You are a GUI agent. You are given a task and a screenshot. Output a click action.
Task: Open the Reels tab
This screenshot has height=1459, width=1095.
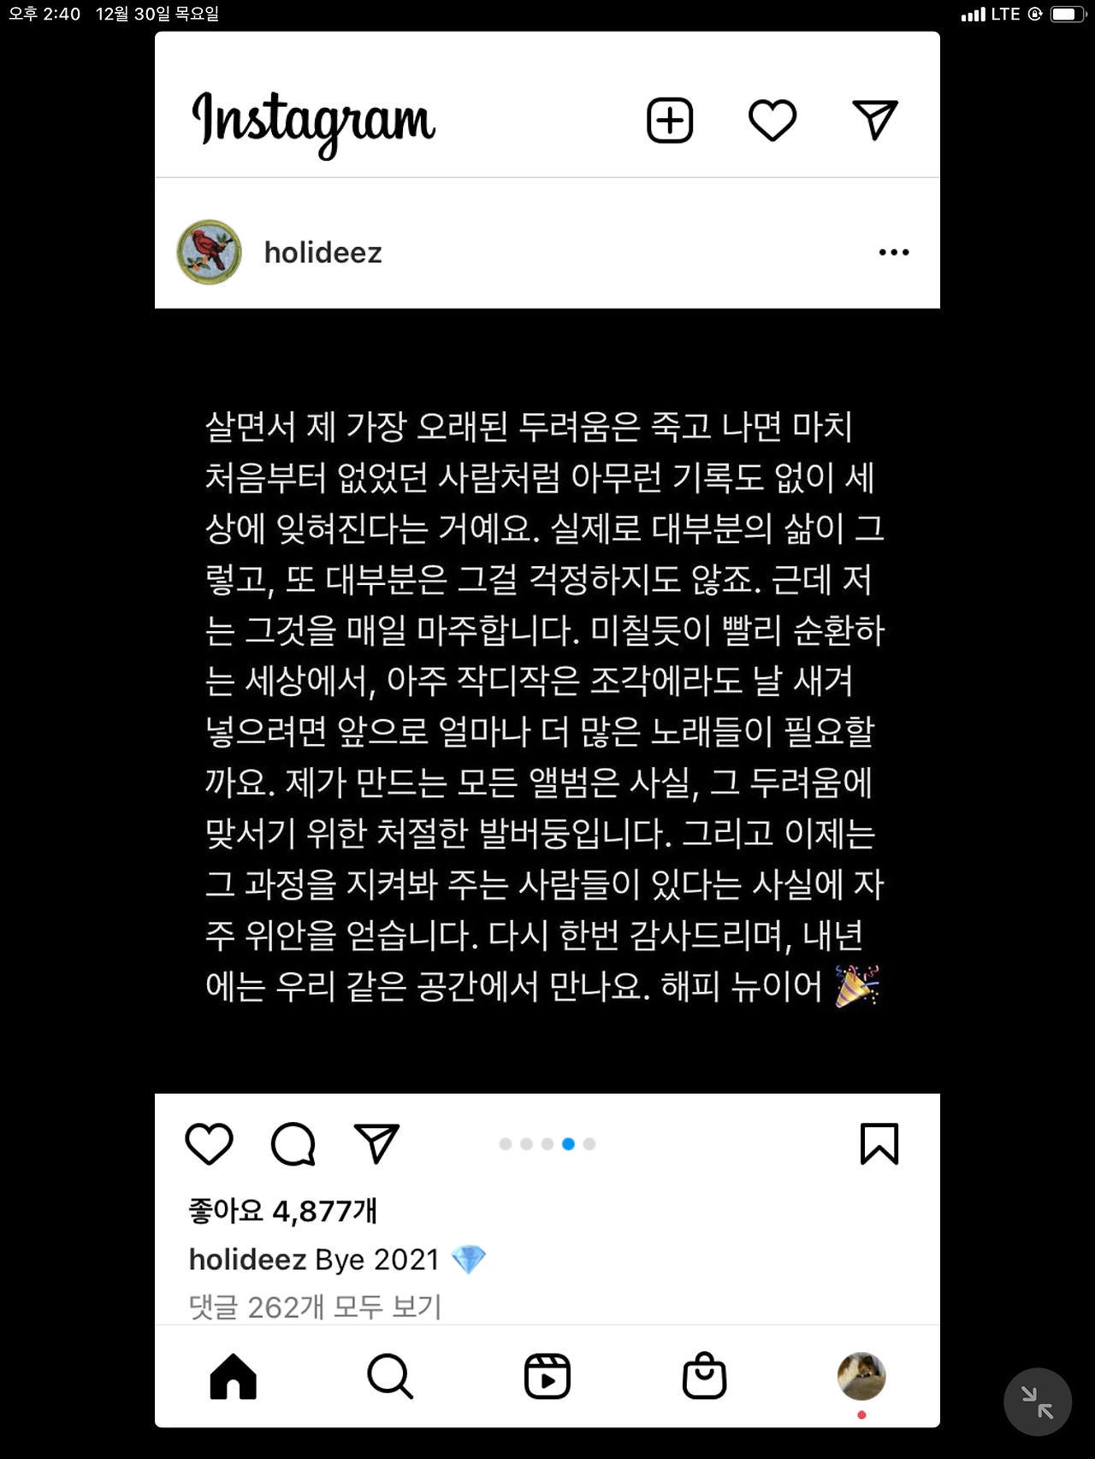coord(547,1376)
